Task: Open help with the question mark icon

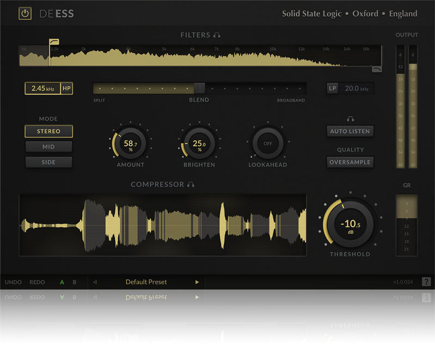Action: 426,282
